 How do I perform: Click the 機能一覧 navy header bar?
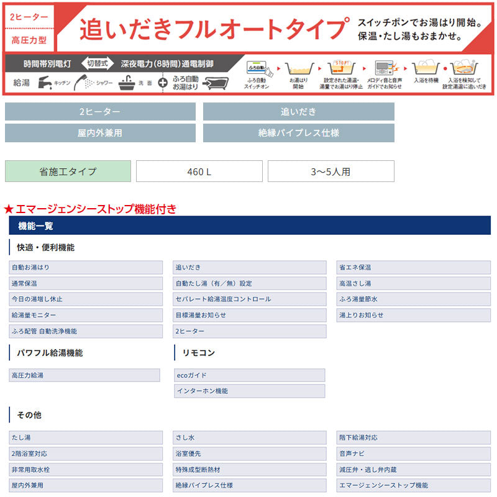point(250,226)
